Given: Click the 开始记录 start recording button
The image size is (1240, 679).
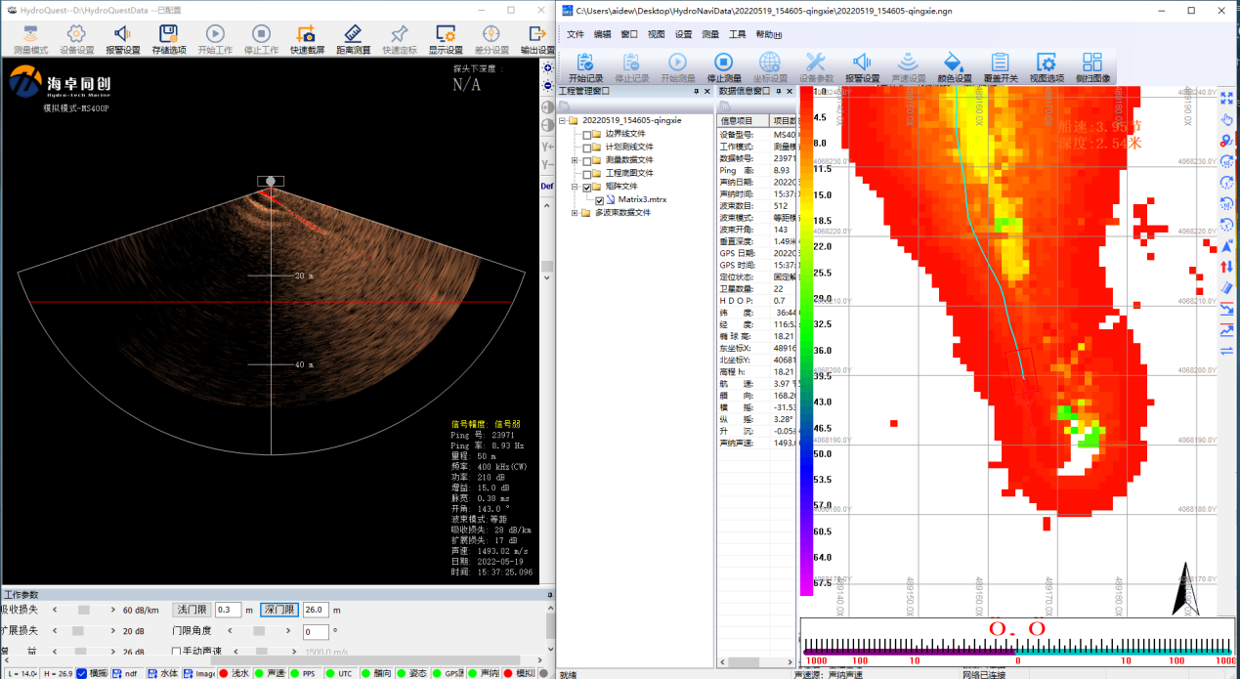Looking at the screenshot, I should tap(583, 66).
